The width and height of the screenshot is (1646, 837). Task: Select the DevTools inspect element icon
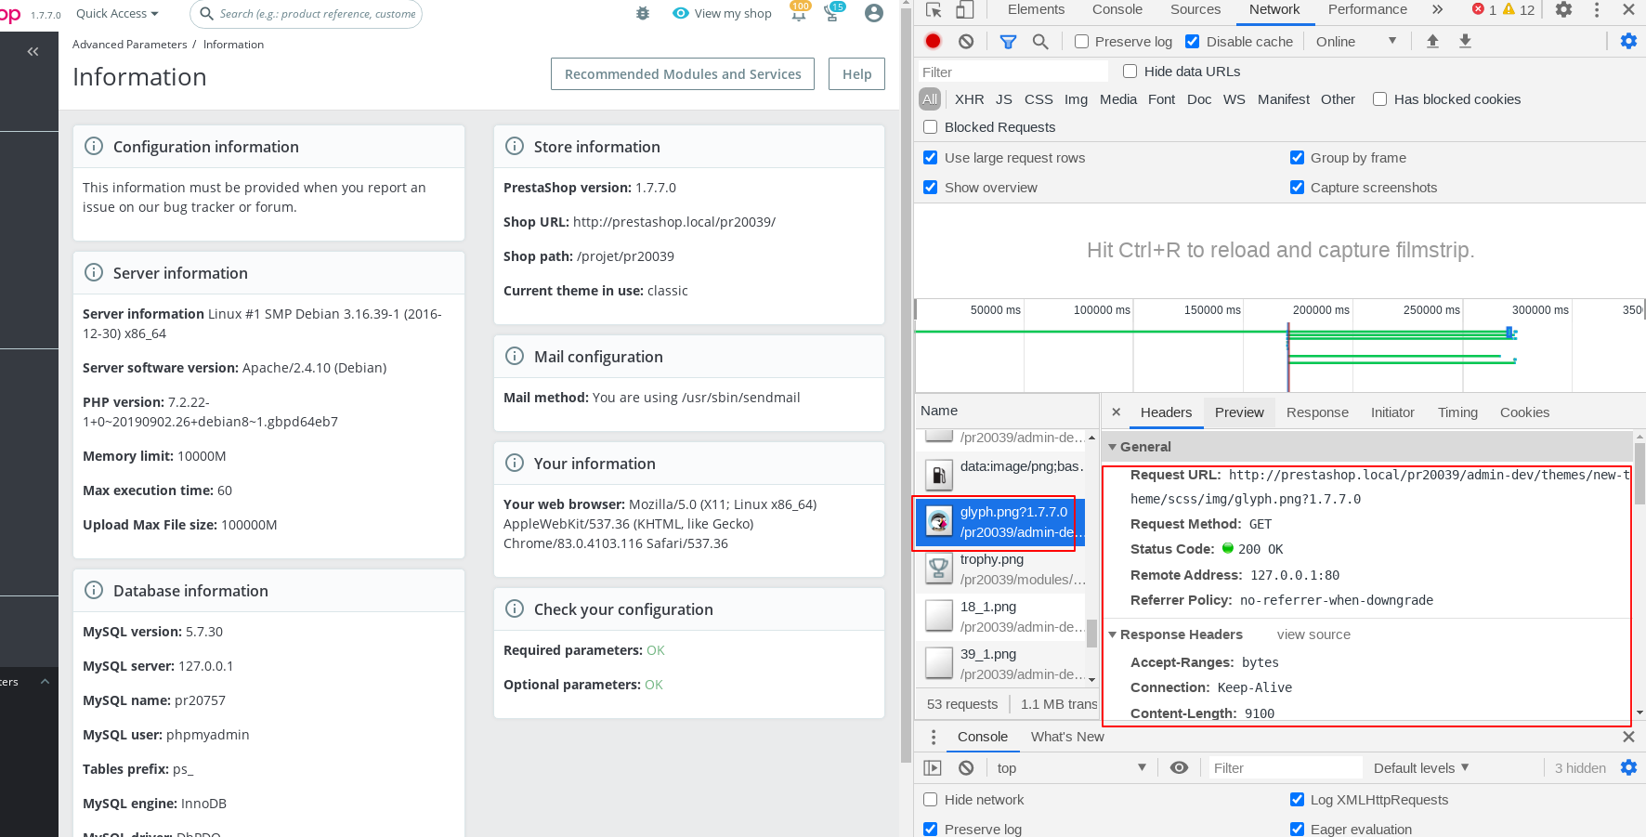point(934,10)
